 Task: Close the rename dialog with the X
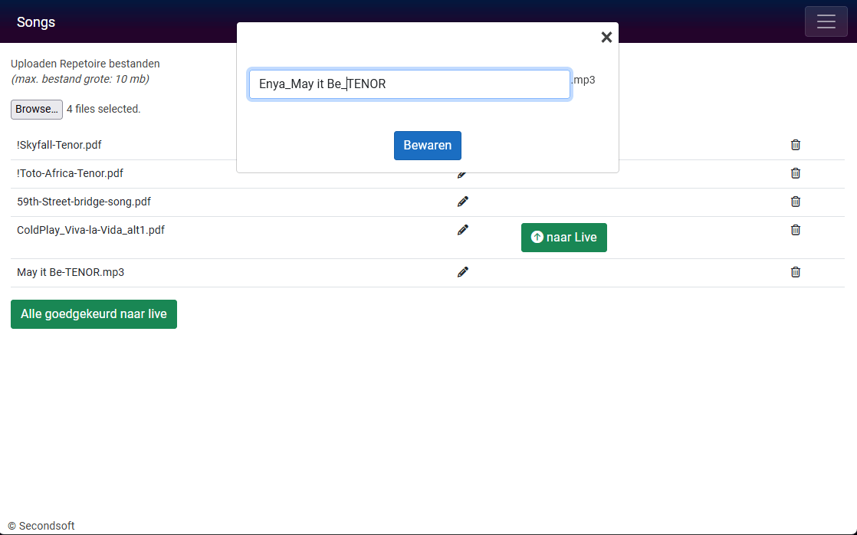606,37
